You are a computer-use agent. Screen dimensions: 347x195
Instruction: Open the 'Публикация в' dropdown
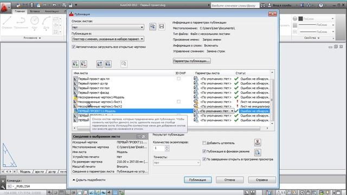tap(108, 39)
